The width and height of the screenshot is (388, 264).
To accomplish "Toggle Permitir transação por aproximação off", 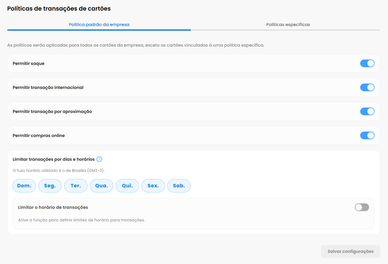I will (367, 112).
